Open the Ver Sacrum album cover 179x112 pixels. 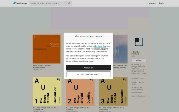[x=47, y=49]
